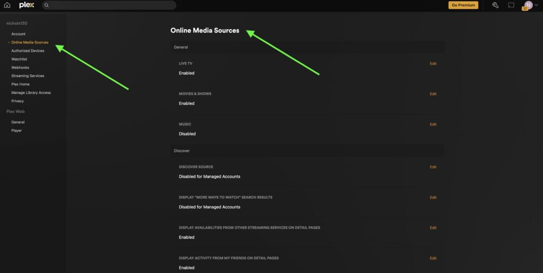The image size is (543, 273).
Task: Select Streaming Services in sidebar
Action: 28,76
